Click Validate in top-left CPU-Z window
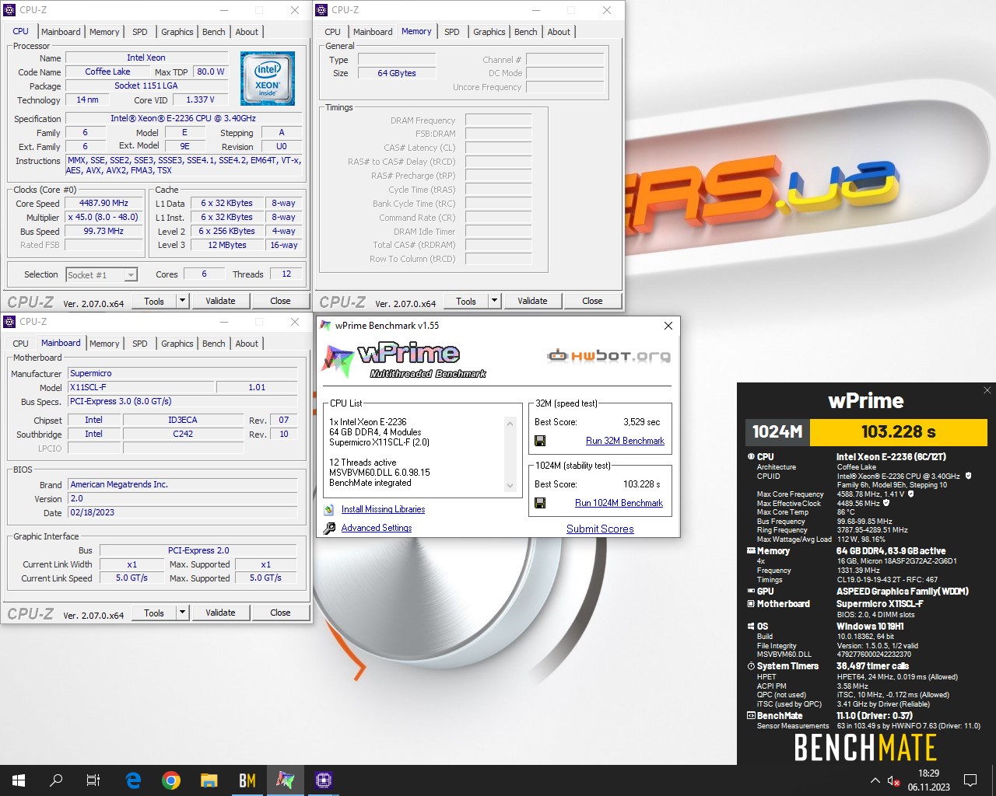The image size is (996, 796). [x=220, y=301]
